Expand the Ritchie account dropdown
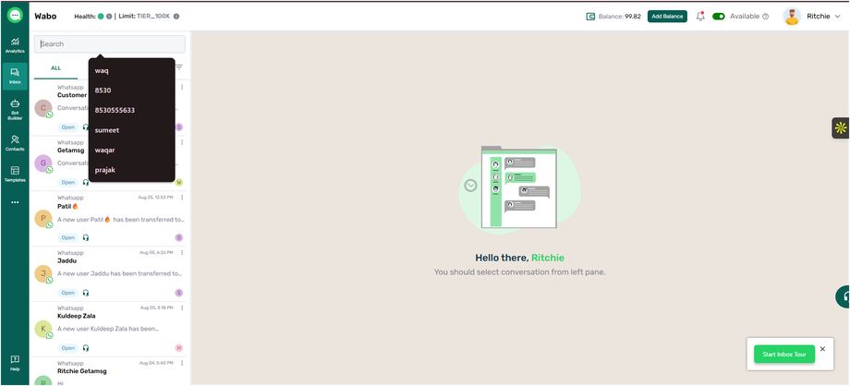The width and height of the screenshot is (850, 386). pos(838,17)
